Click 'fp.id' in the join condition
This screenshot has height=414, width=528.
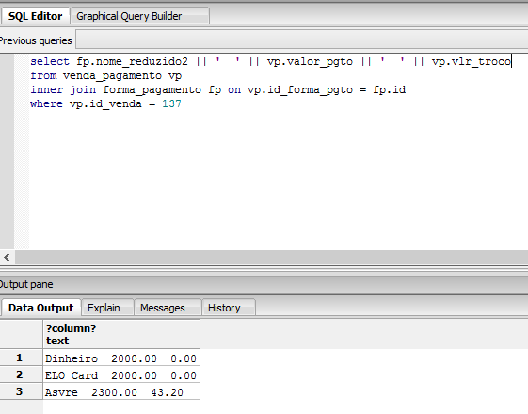tap(390, 90)
